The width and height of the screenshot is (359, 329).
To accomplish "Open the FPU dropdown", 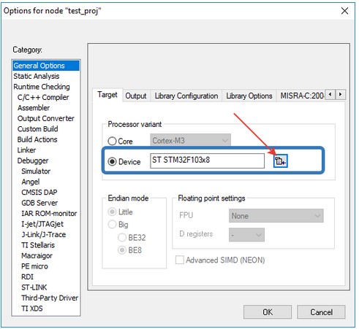I will coord(276,215).
